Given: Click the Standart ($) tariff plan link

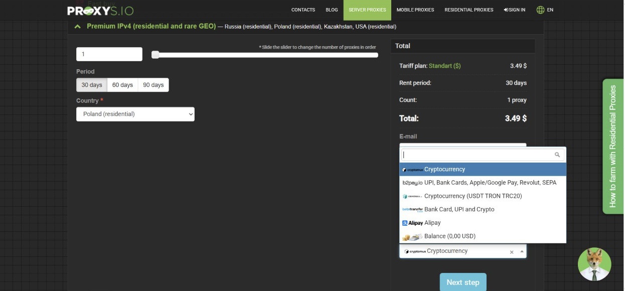Looking at the screenshot, I should 444,66.
